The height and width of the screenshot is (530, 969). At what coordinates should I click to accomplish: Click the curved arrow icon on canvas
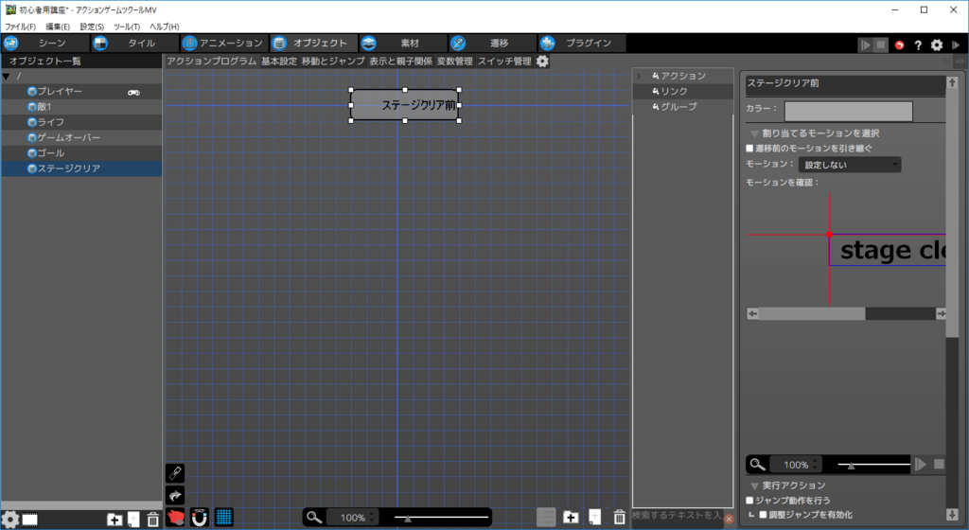[x=175, y=495]
